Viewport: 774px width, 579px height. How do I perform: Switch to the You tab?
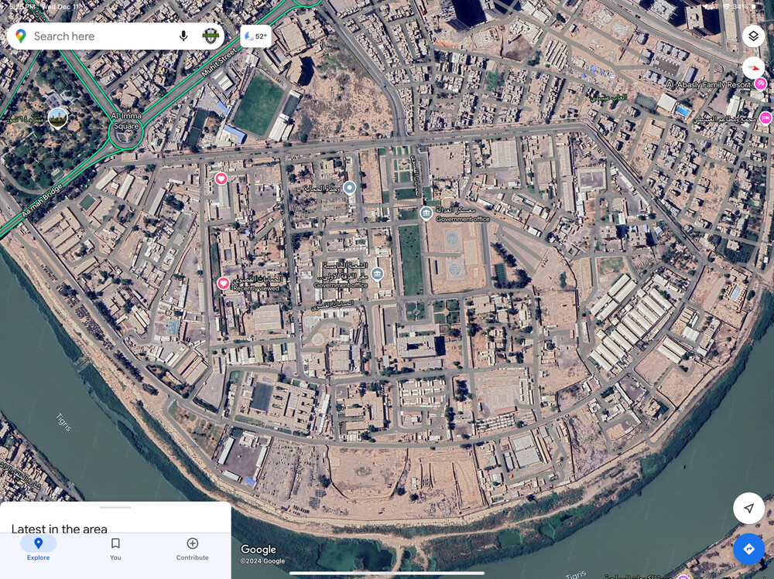coord(115,548)
